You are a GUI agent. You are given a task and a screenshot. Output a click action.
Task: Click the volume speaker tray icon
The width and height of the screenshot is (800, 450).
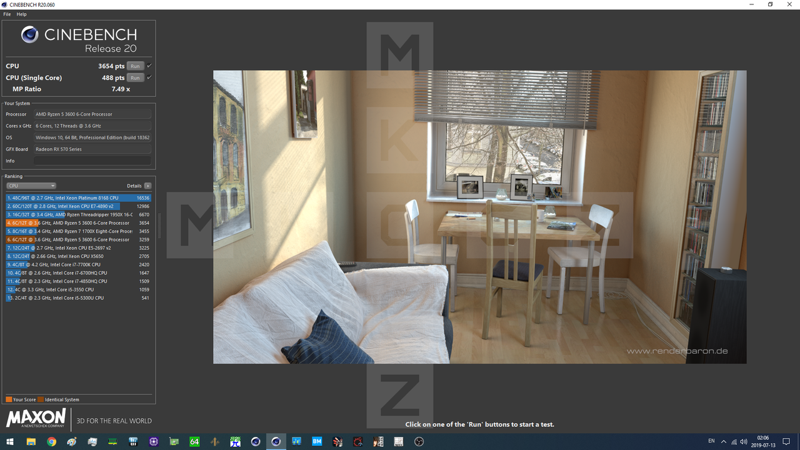[x=743, y=441]
